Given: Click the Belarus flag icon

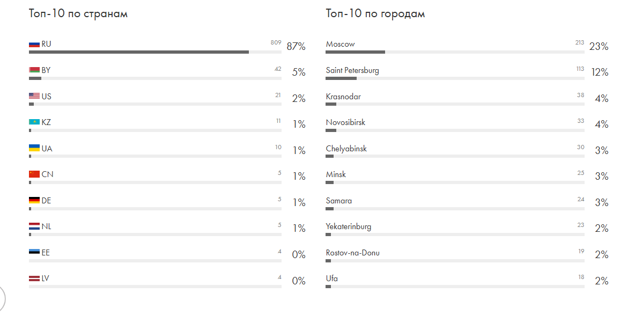Looking at the screenshot, I should [x=34, y=70].
